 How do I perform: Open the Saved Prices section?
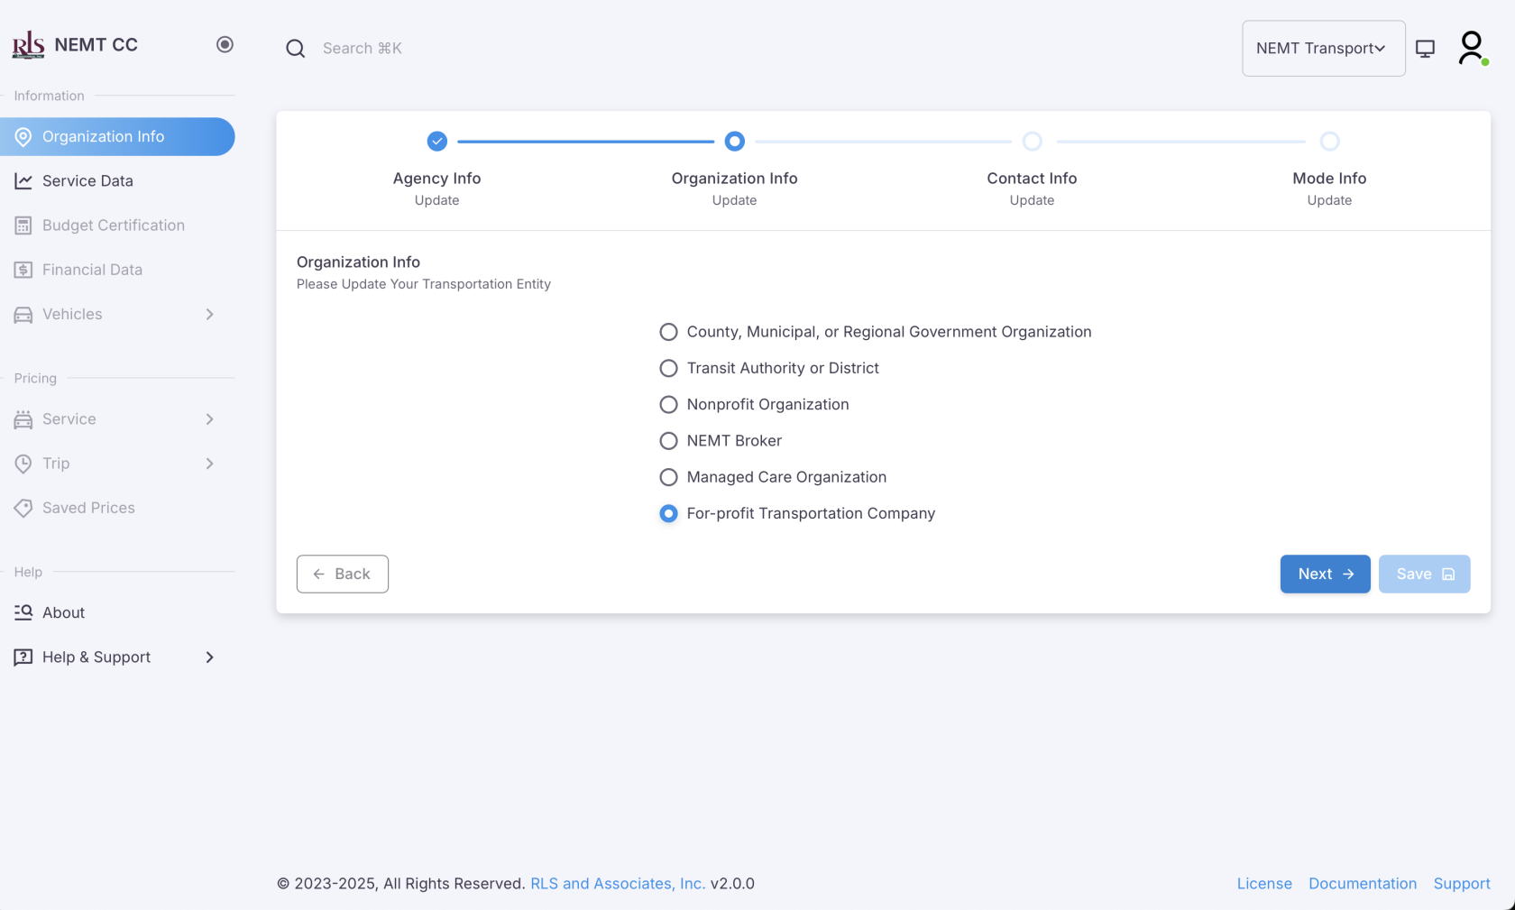pyautogui.click(x=88, y=507)
